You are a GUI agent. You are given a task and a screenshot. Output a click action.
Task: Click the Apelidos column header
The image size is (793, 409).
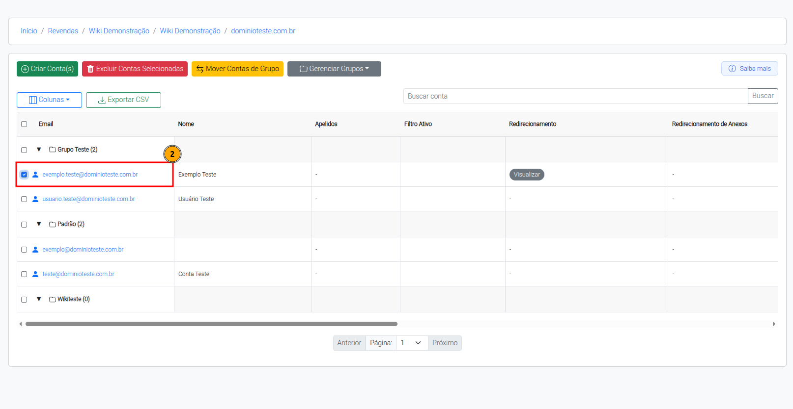click(326, 124)
